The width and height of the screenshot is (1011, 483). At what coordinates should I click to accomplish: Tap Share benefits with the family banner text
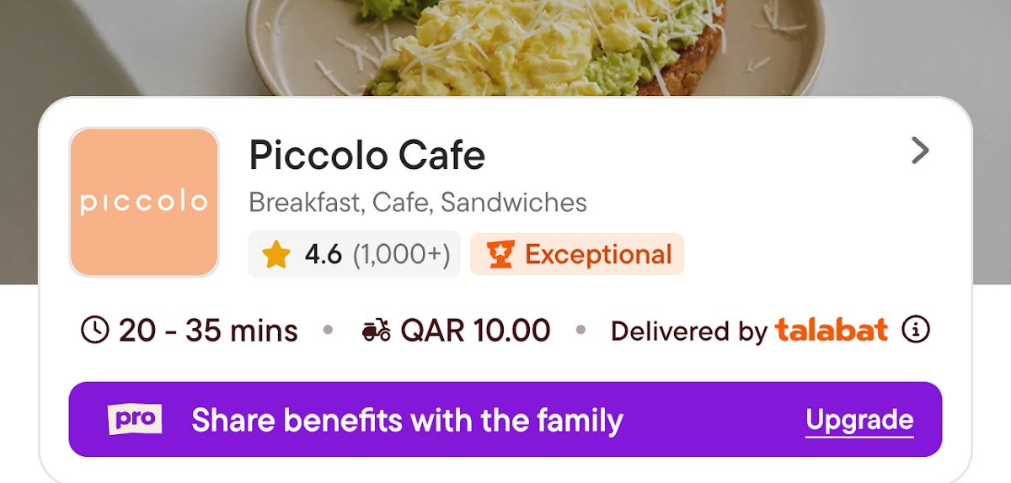407,420
